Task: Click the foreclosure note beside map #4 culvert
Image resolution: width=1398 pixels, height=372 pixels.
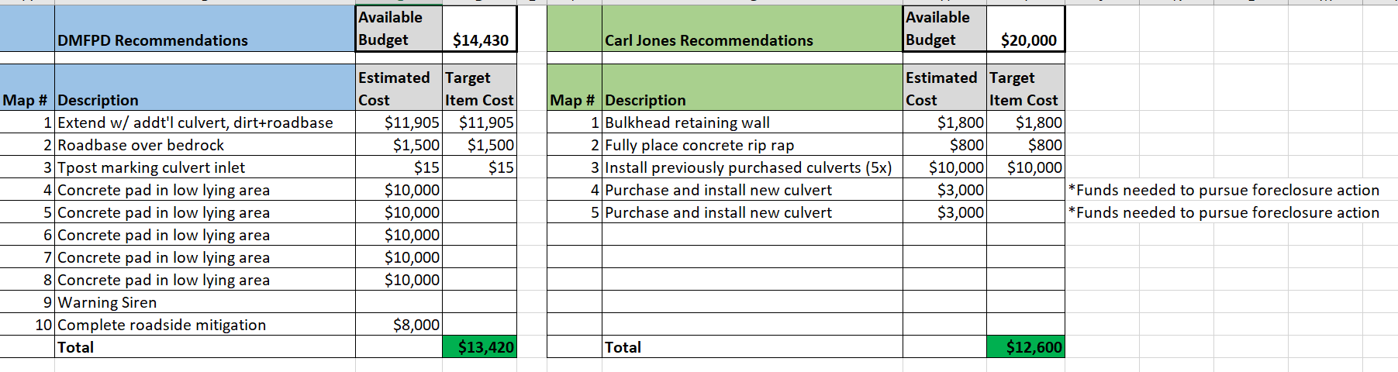Action: click(1224, 190)
